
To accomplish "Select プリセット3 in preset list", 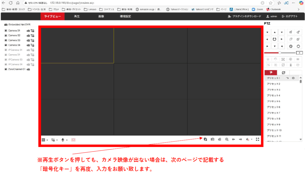I will point(273,89).
